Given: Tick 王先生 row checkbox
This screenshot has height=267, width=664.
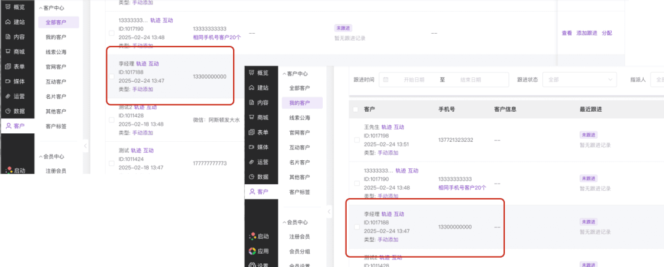Looking at the screenshot, I should point(357,140).
